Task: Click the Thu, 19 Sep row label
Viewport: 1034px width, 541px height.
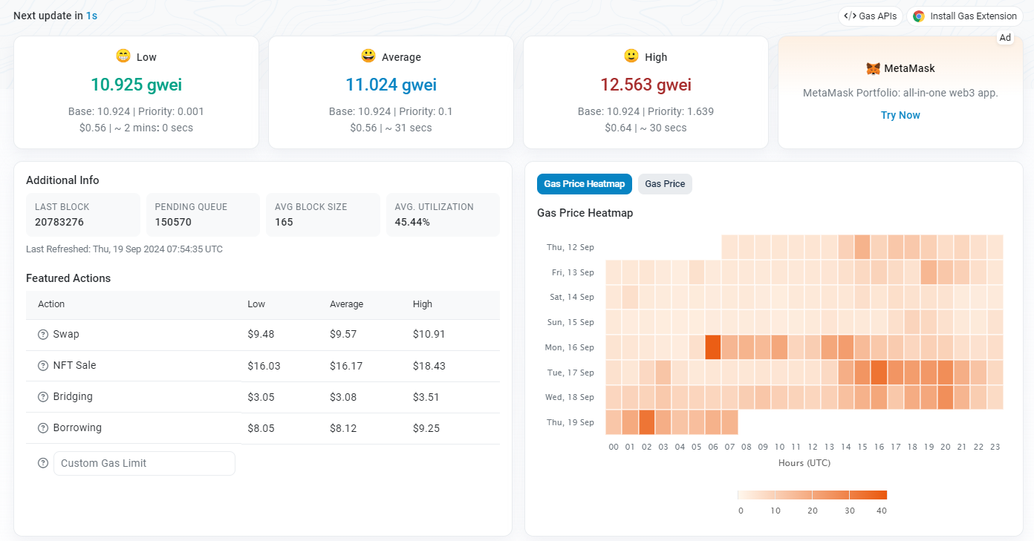Action: [x=570, y=422]
